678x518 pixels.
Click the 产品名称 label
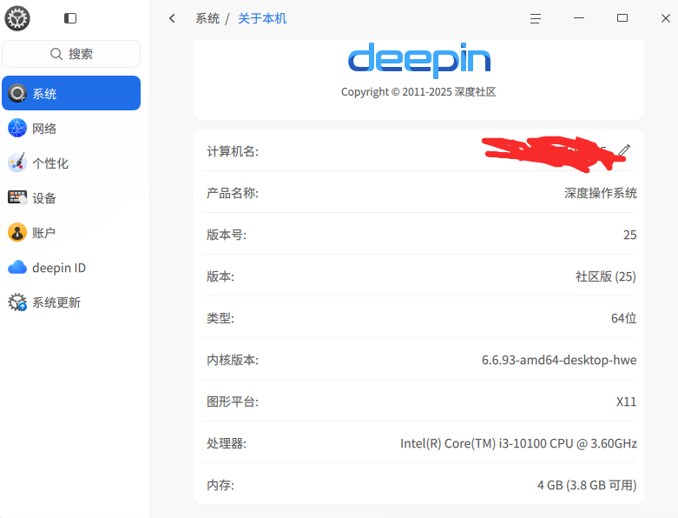233,193
